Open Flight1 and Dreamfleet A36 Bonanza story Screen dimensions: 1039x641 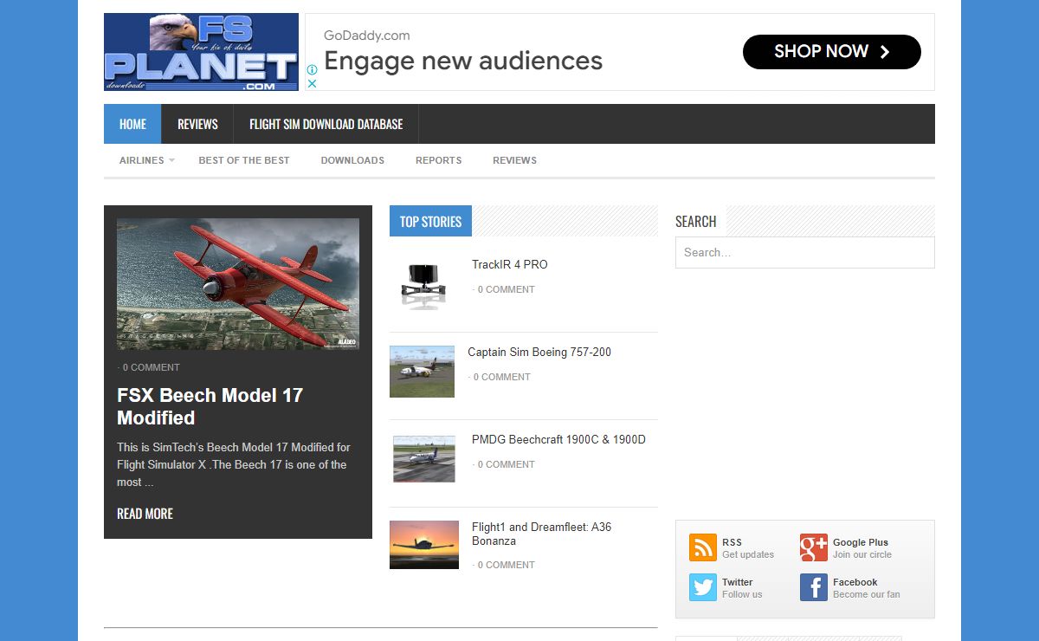[x=542, y=534]
